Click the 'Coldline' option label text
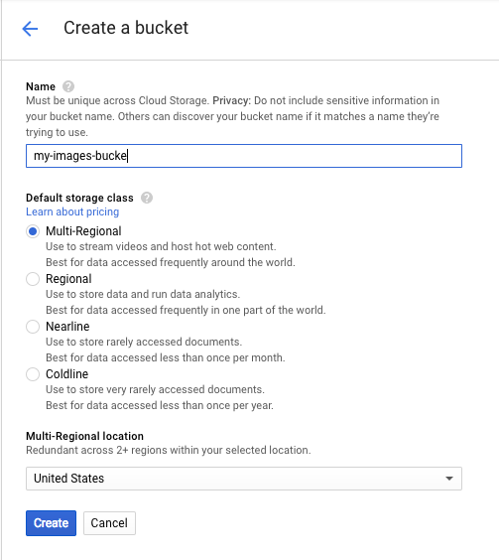 tap(66, 374)
